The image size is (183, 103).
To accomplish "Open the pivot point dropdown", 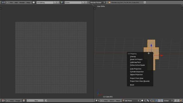I will (x=149, y=100).
